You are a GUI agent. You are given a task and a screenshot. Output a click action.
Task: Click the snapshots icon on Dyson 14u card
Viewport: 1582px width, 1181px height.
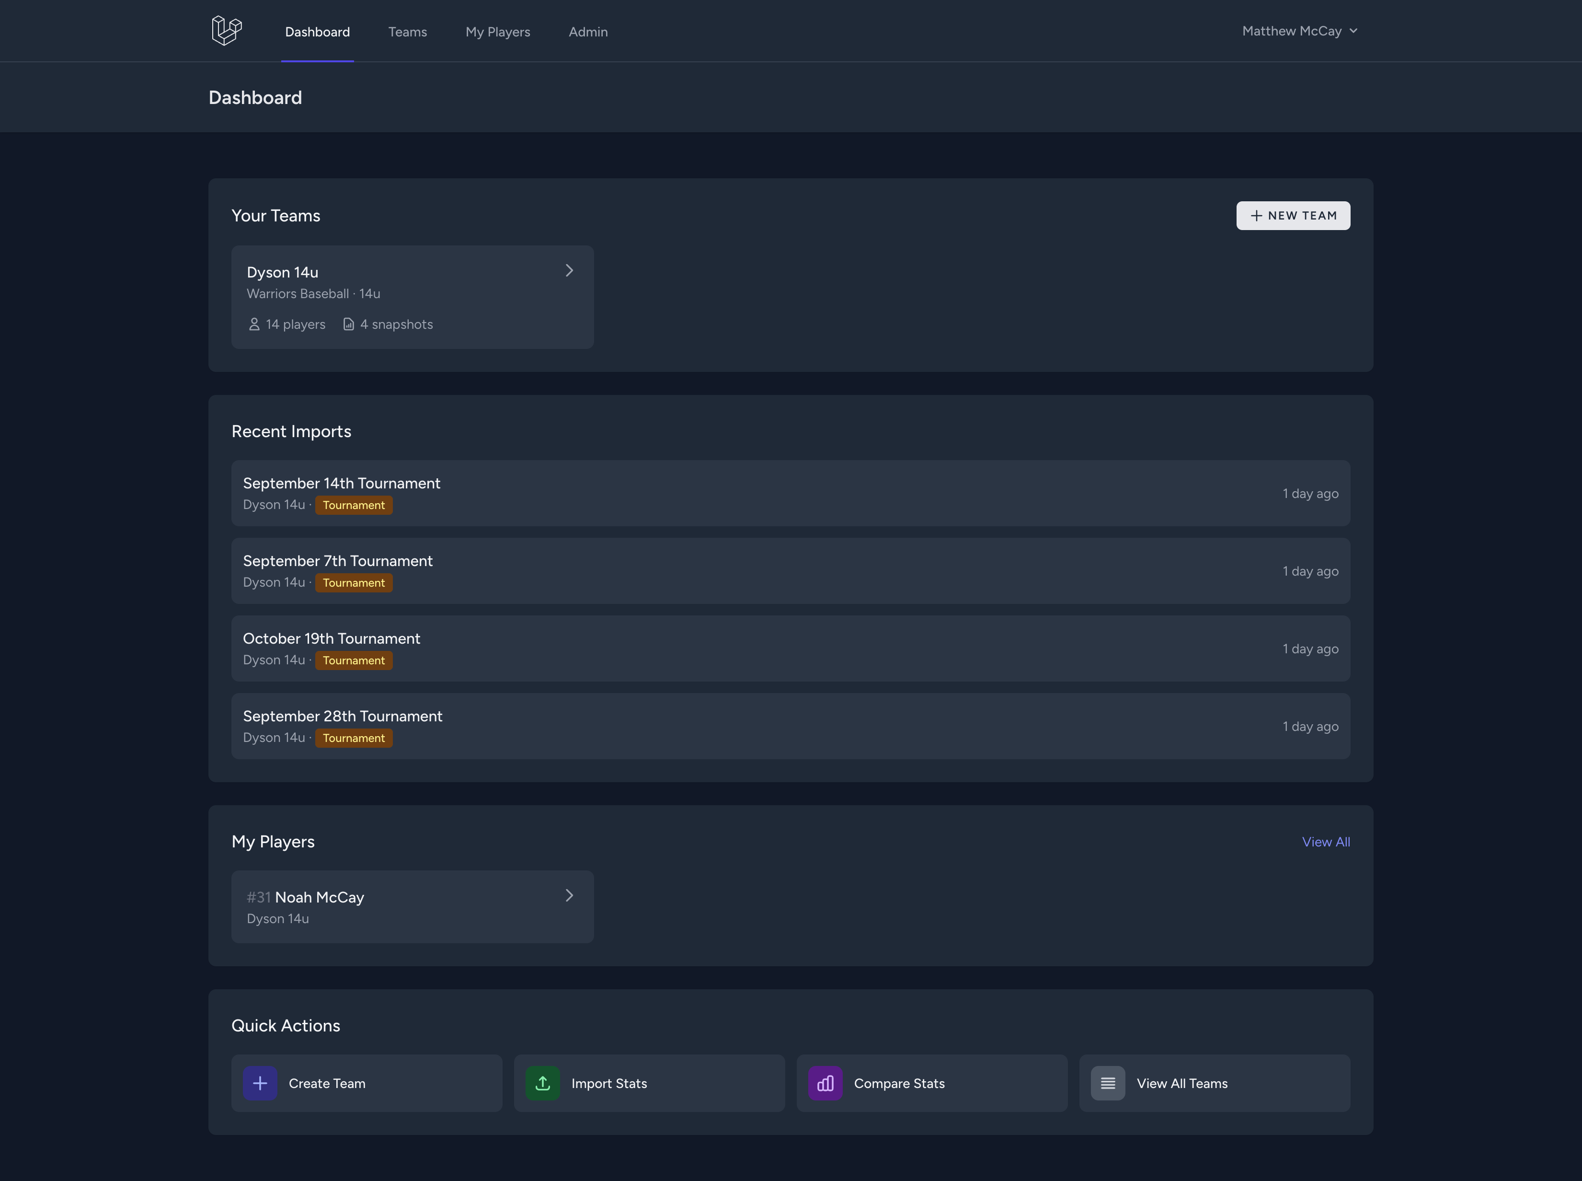(348, 324)
